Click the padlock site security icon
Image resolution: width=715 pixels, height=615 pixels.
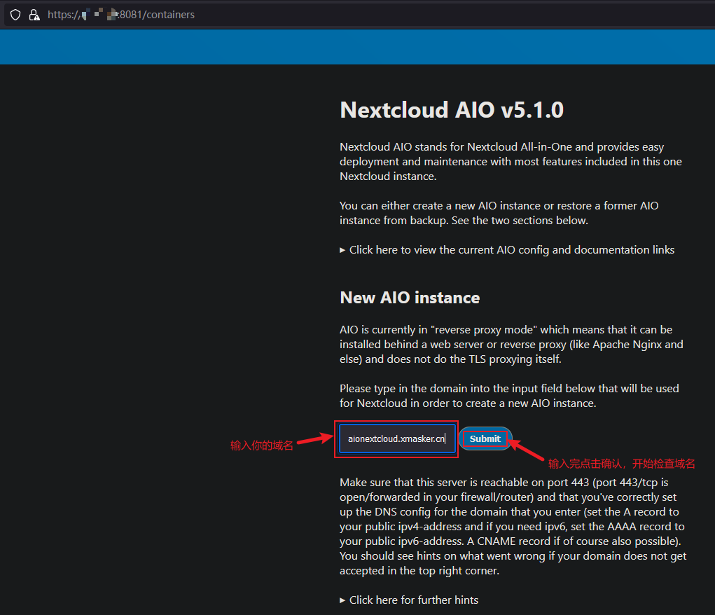pyautogui.click(x=34, y=15)
